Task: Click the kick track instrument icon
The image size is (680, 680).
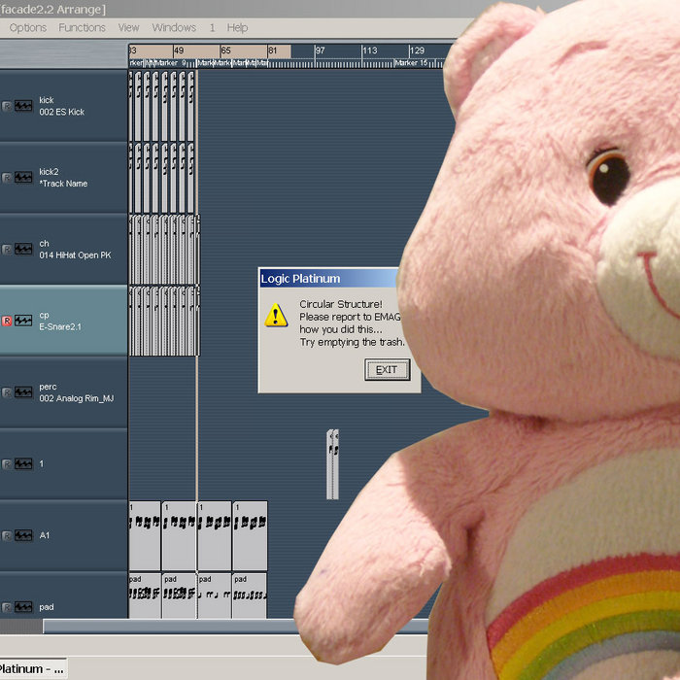Action: point(23,106)
